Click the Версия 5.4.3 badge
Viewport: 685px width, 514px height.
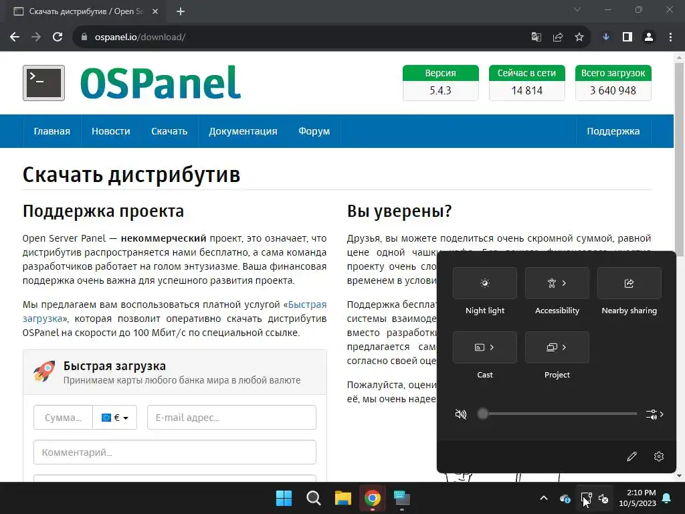(440, 83)
